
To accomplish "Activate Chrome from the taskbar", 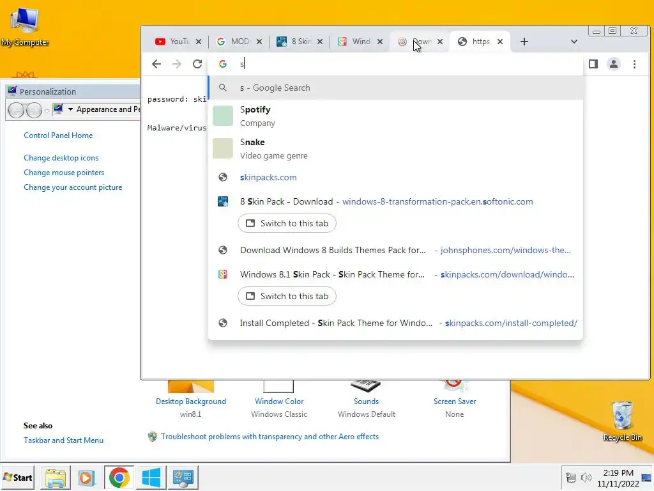I will click(x=119, y=478).
